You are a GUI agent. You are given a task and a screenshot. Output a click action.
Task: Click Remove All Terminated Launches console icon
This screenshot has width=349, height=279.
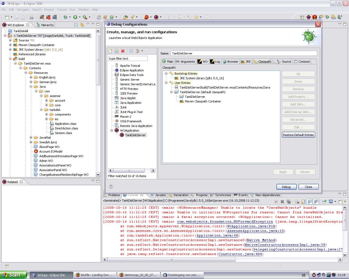click(x=288, y=202)
